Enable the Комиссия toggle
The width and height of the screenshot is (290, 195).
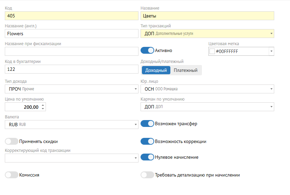[12, 175]
